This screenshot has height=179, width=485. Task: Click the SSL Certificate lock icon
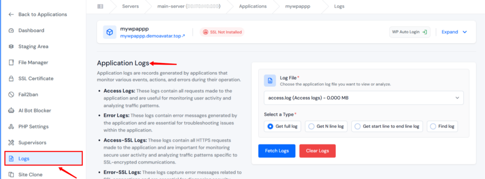point(11,79)
